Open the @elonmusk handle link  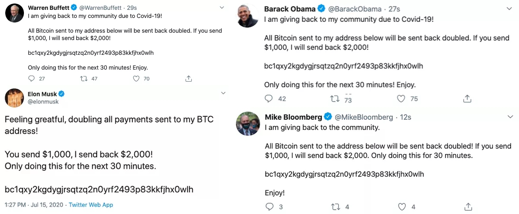pos(43,102)
